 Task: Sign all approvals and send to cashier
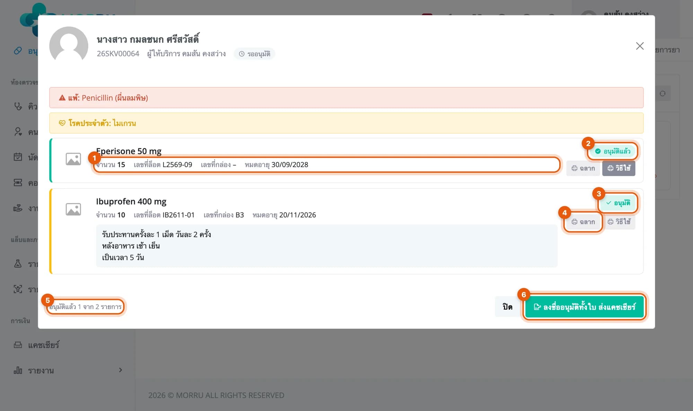pos(585,307)
